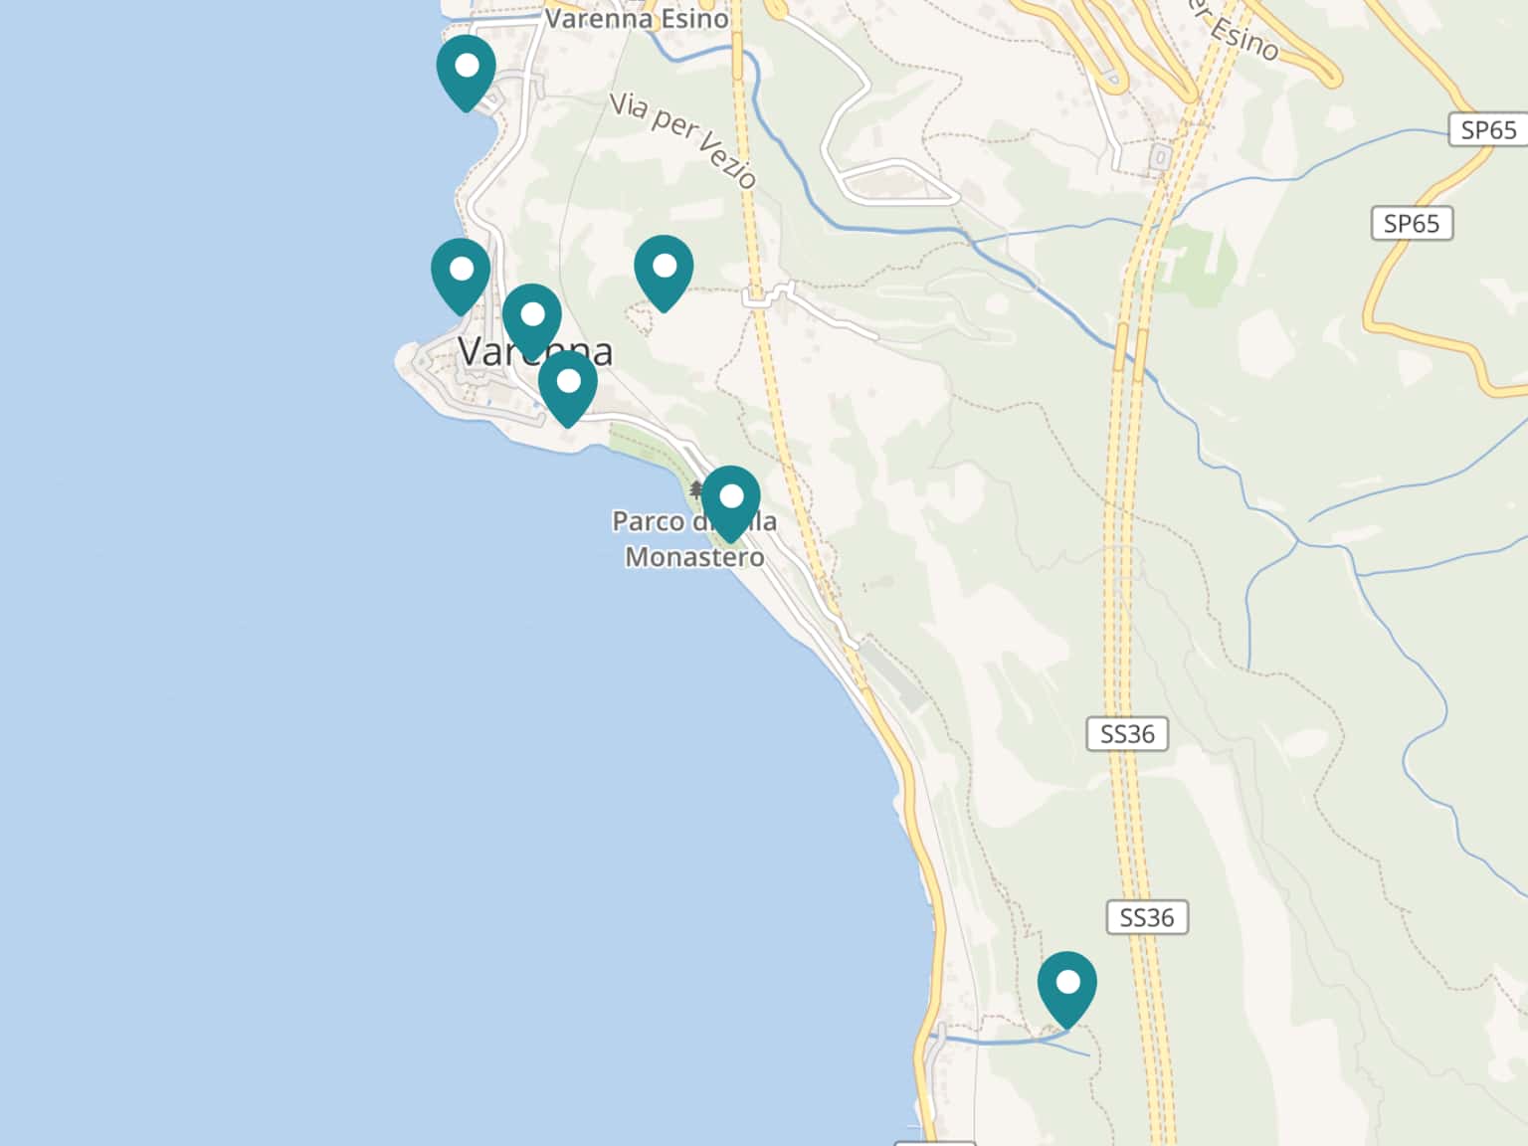Select the lower SS36 highway shield
This screenshot has height=1146, width=1528.
[1147, 917]
